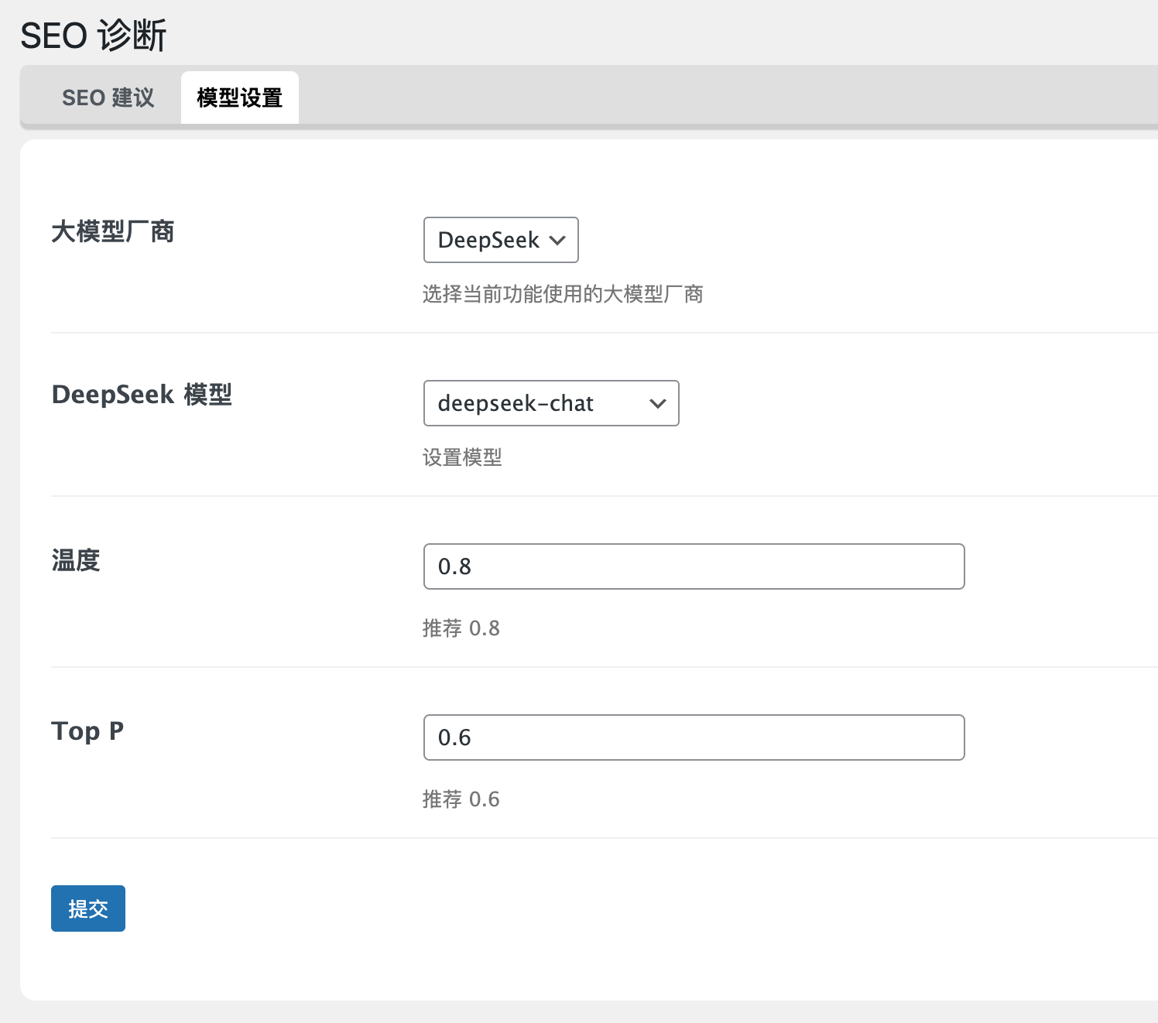Click the hint 选择当前功能使用的大模型厂商

click(563, 294)
